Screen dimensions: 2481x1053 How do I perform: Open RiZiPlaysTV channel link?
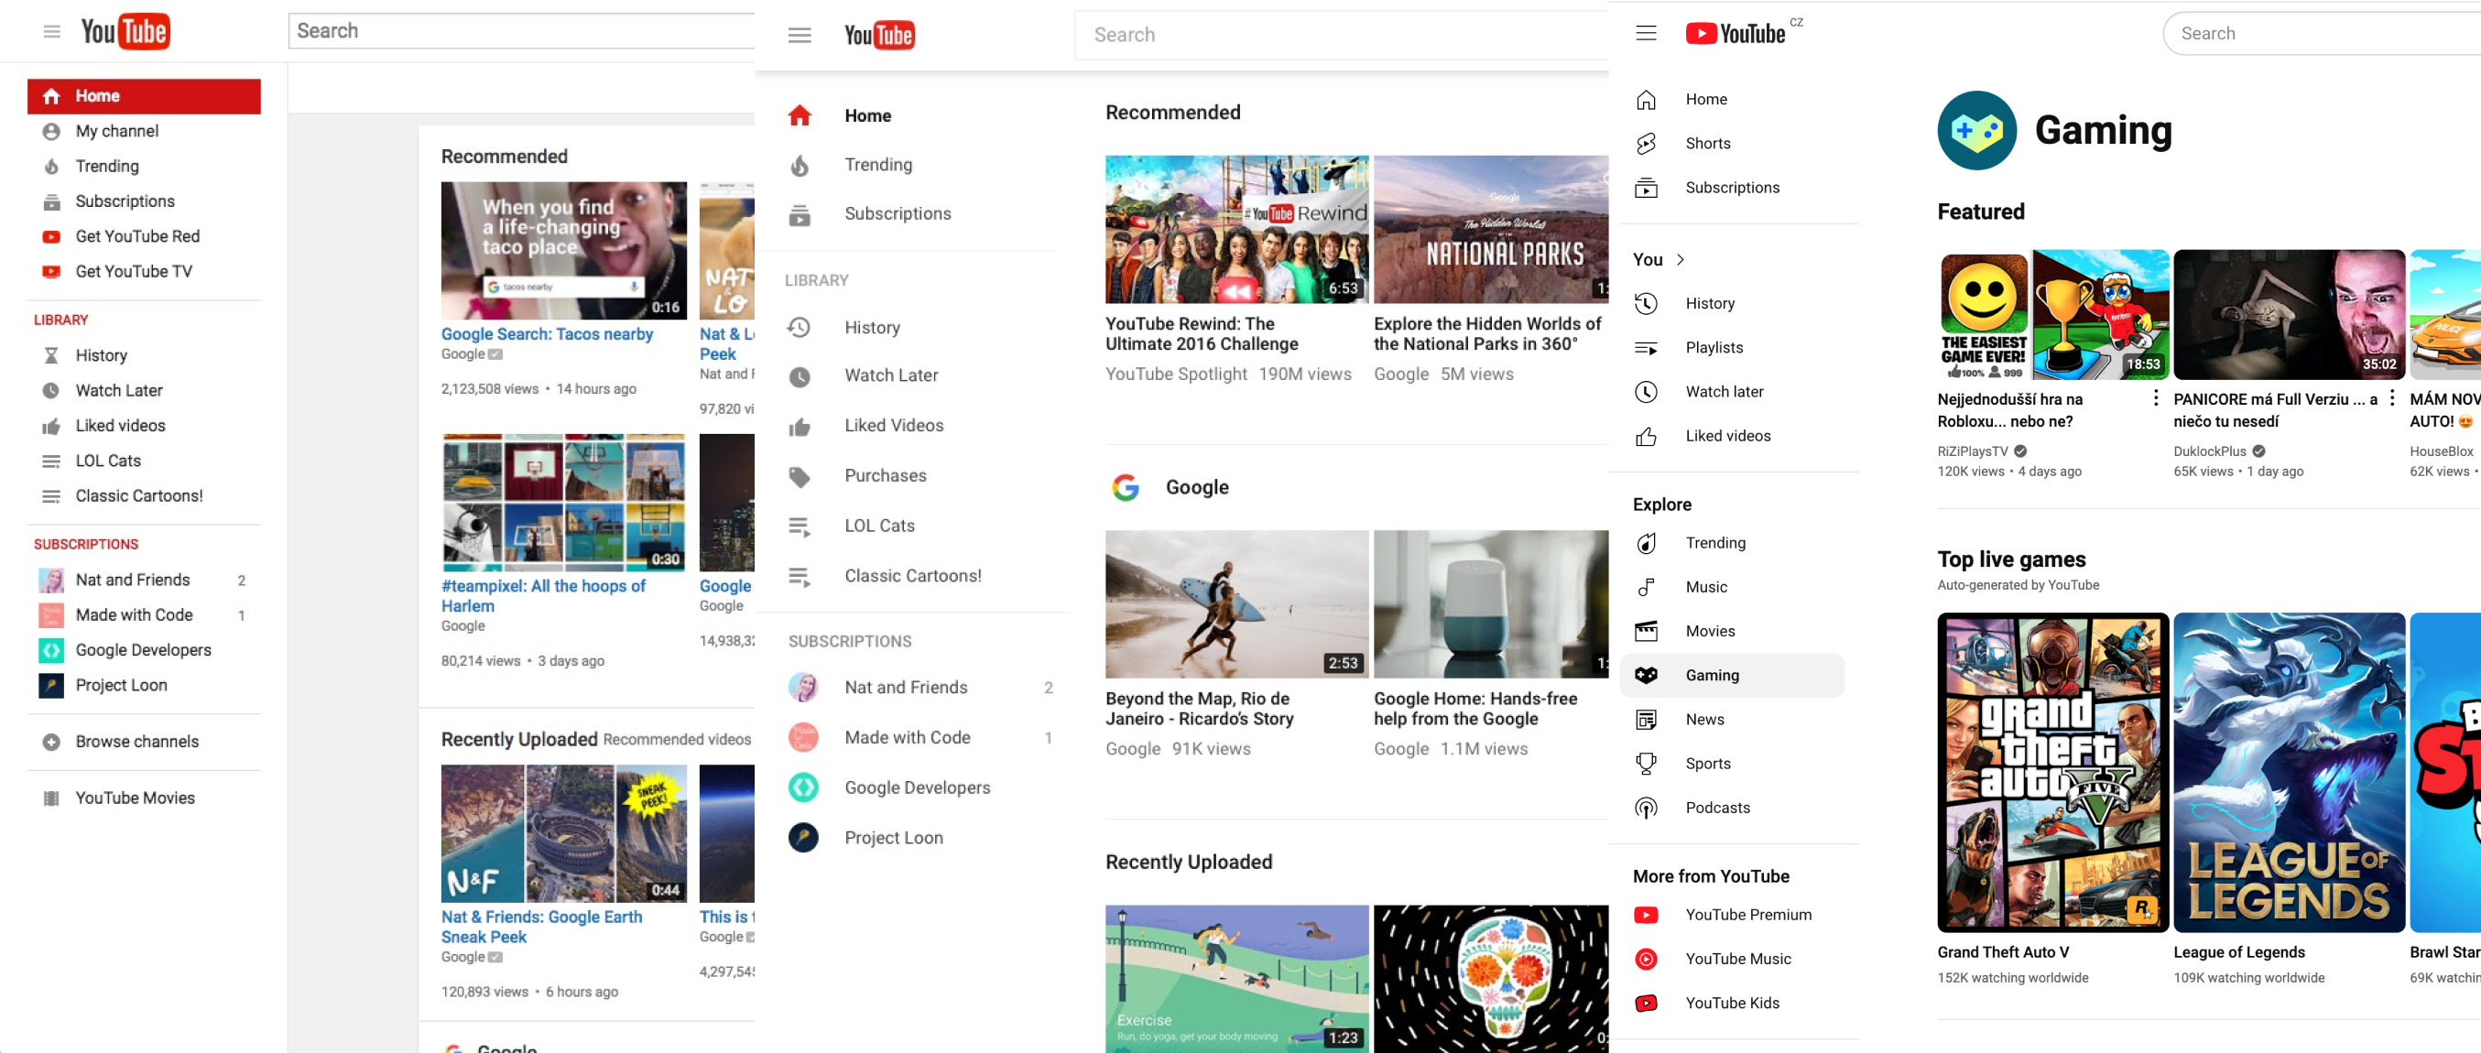click(x=1972, y=451)
